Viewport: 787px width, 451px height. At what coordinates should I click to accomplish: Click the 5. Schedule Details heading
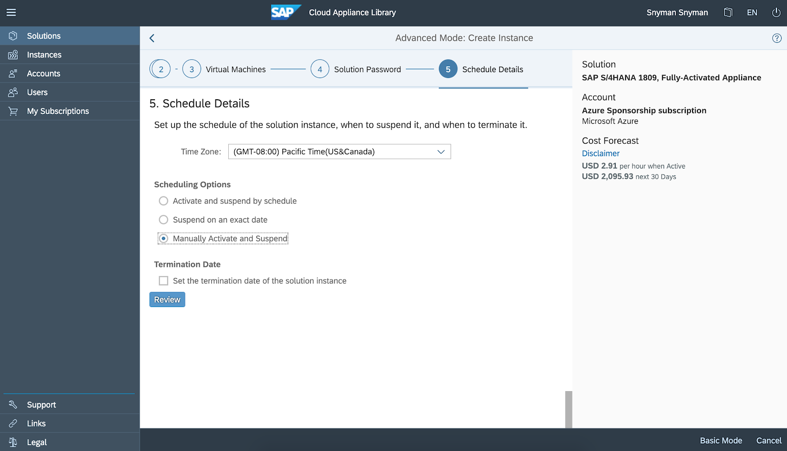point(199,104)
